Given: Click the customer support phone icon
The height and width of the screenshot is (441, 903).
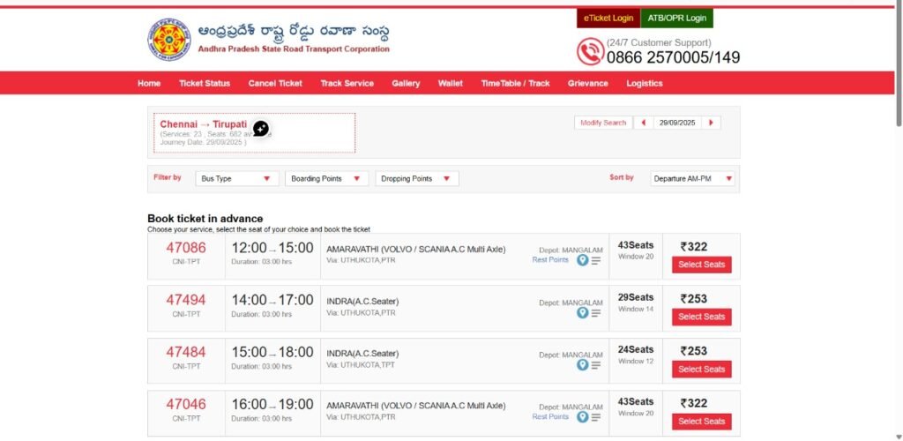Looking at the screenshot, I should tap(590, 51).
